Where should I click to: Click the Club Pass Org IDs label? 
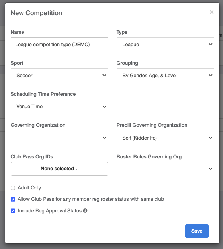(x=32, y=157)
